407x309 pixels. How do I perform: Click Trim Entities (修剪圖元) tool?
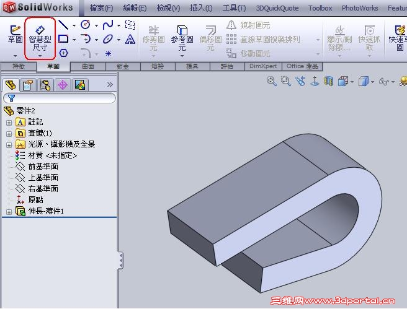click(x=153, y=38)
